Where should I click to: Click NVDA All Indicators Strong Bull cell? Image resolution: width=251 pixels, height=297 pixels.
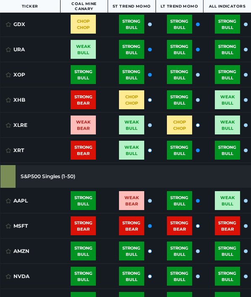tap(227, 276)
